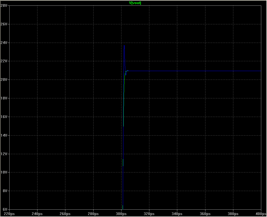
Task: Click the 6V vertical axis label
Action: [5, 210]
